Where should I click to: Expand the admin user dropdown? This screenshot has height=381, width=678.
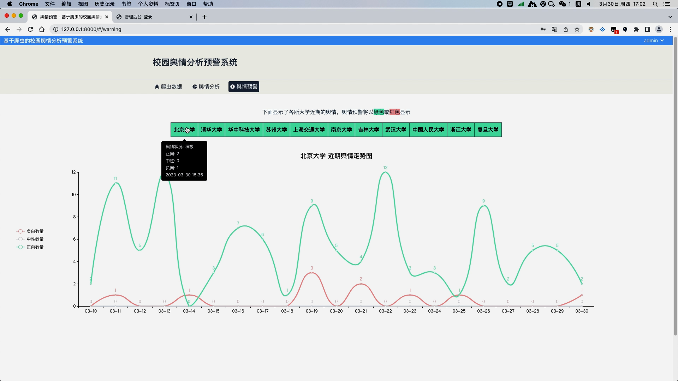click(x=653, y=41)
